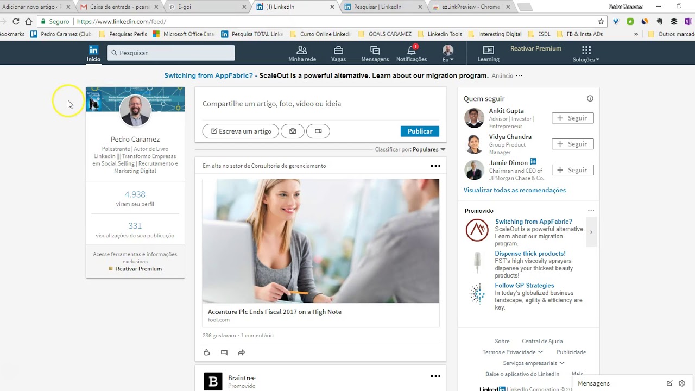Change the Classificar por Populares sorting
Image resolution: width=695 pixels, height=391 pixels.
click(428, 149)
